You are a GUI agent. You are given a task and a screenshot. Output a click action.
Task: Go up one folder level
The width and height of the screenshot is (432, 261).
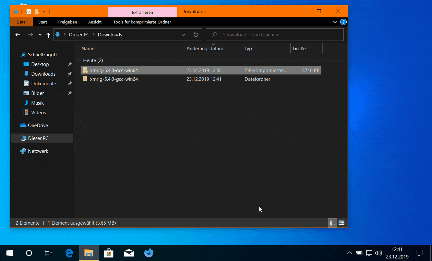click(48, 35)
